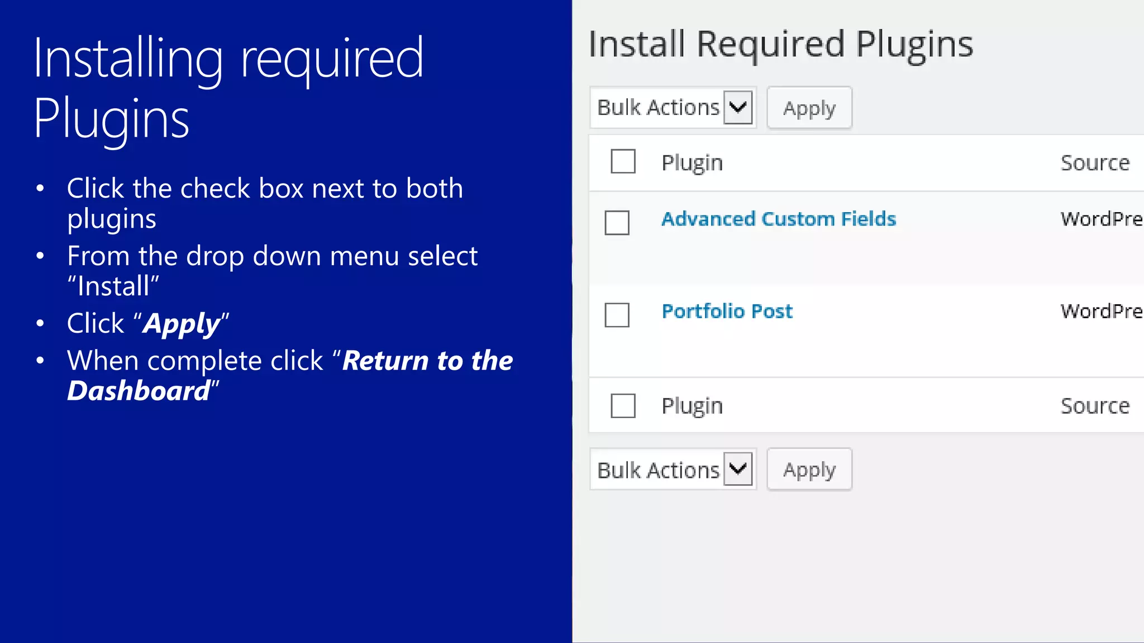Tick the select-all checkbox in table footer

pos(623,406)
